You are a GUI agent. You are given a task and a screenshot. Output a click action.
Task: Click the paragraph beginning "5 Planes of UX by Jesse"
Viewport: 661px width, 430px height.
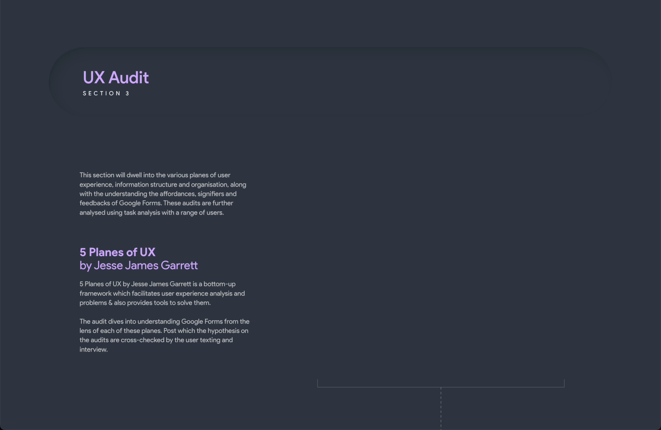(162, 293)
